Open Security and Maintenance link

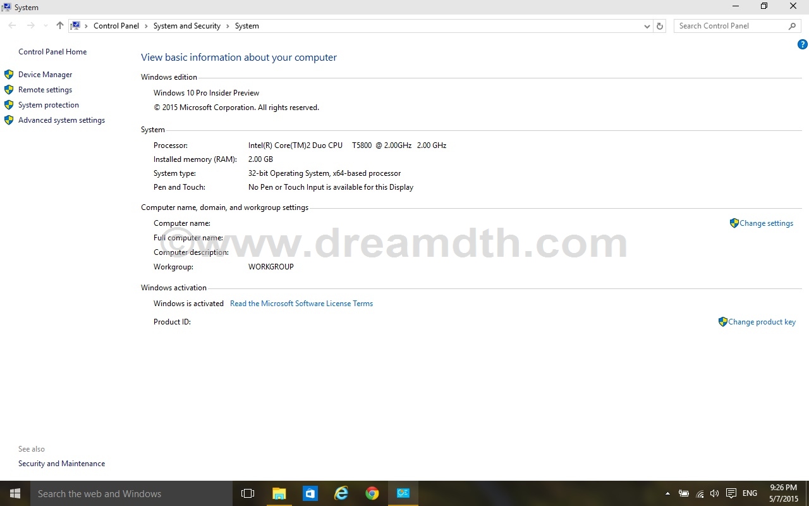pyautogui.click(x=61, y=464)
